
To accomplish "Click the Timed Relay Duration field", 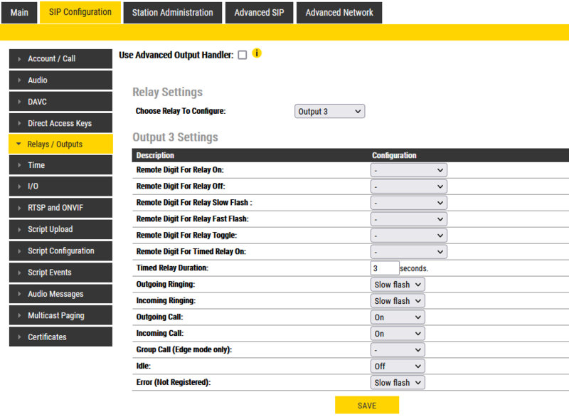I will point(384,268).
